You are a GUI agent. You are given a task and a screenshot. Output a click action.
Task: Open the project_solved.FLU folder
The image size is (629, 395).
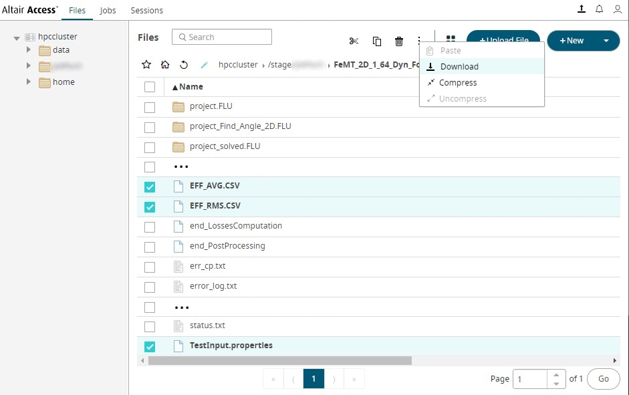tap(225, 146)
